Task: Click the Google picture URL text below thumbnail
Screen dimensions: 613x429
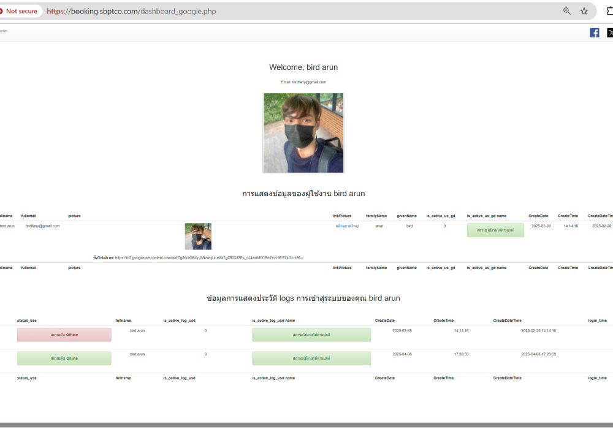Action: point(208,258)
